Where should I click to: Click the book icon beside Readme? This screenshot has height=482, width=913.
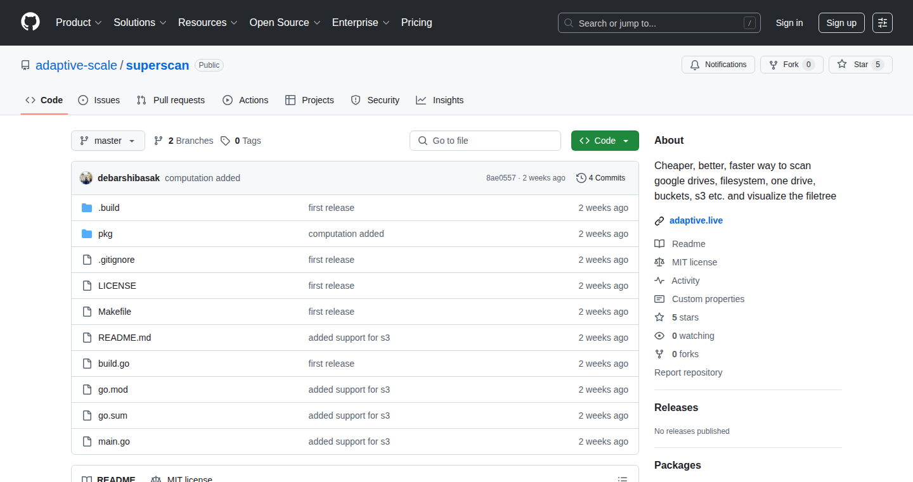(659, 244)
